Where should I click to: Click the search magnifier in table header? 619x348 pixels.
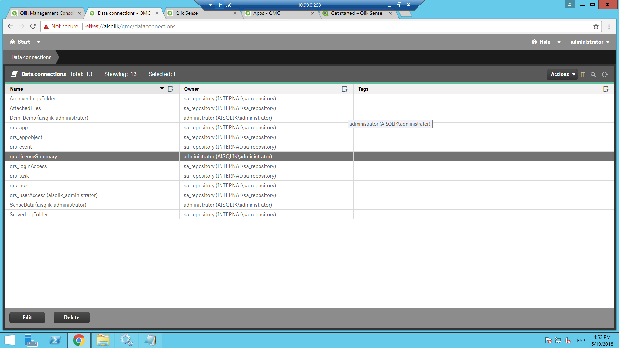(593, 74)
